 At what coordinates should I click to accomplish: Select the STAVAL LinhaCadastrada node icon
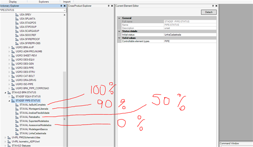(17, 133)
